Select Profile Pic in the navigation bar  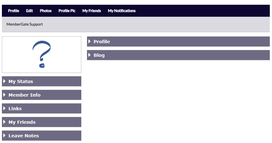[x=67, y=11]
